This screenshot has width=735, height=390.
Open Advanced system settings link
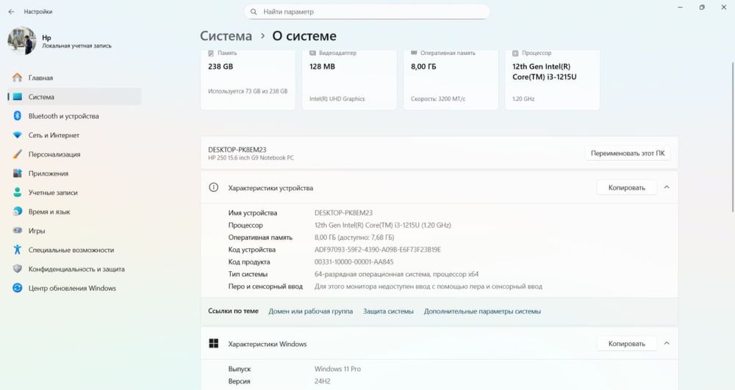(x=482, y=311)
